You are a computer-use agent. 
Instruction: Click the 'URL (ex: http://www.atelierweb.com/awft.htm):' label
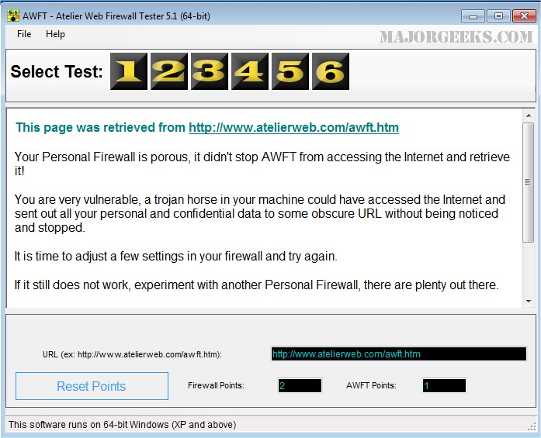(x=132, y=354)
